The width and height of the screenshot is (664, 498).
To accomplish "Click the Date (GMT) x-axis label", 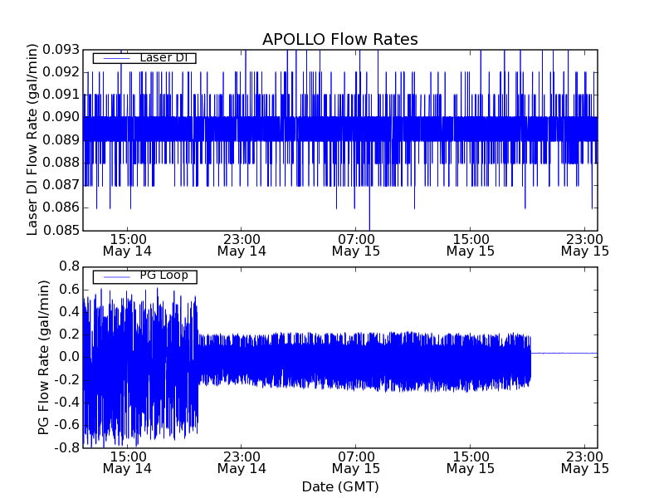I will click(x=339, y=486).
